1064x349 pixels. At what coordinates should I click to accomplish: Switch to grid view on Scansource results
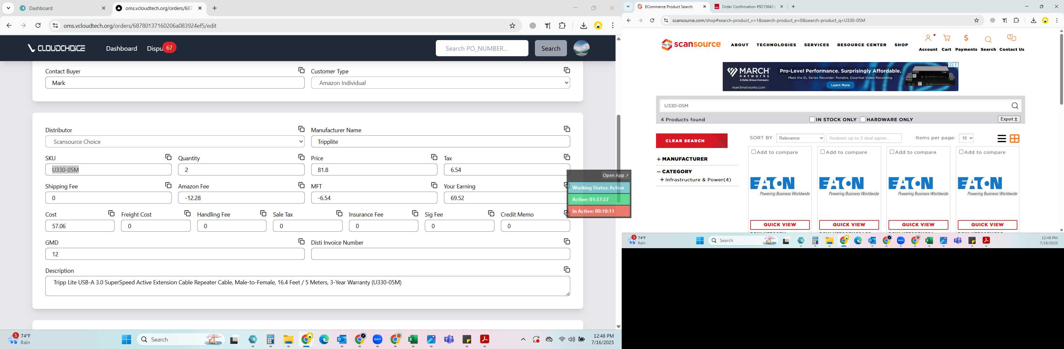coord(1014,138)
